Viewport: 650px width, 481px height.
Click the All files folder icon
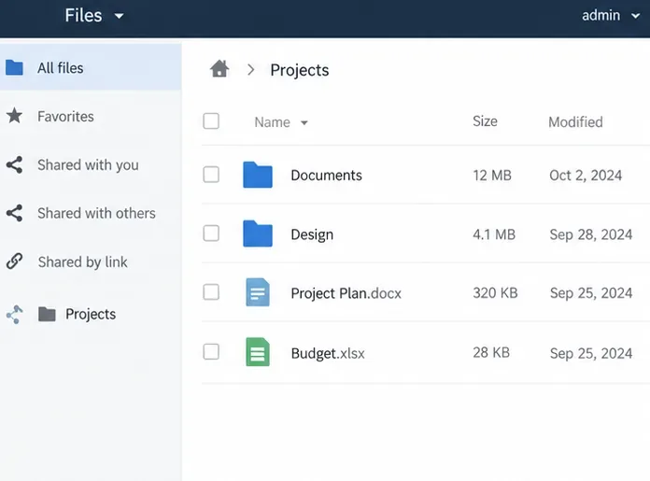[x=15, y=67]
